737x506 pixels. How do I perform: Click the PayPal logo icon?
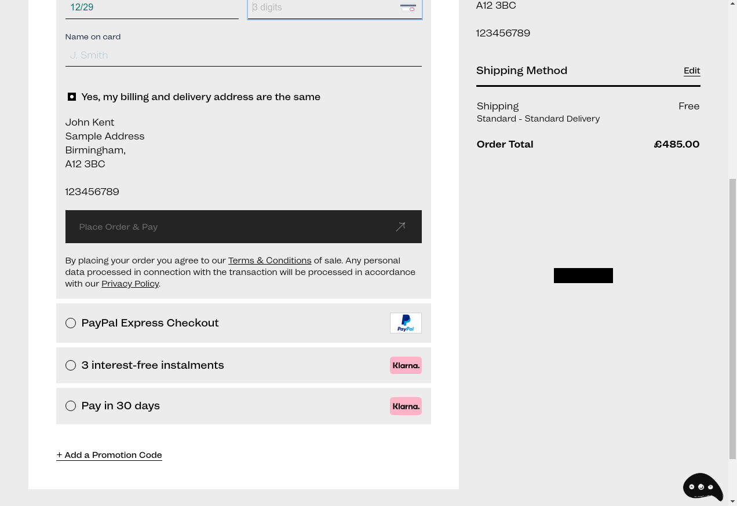point(406,323)
